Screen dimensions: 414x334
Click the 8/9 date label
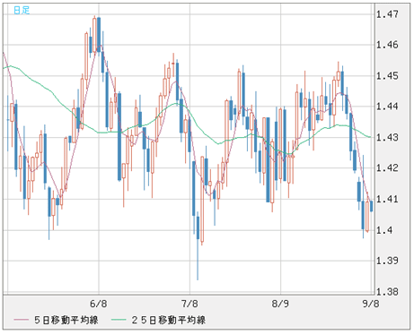280,304
